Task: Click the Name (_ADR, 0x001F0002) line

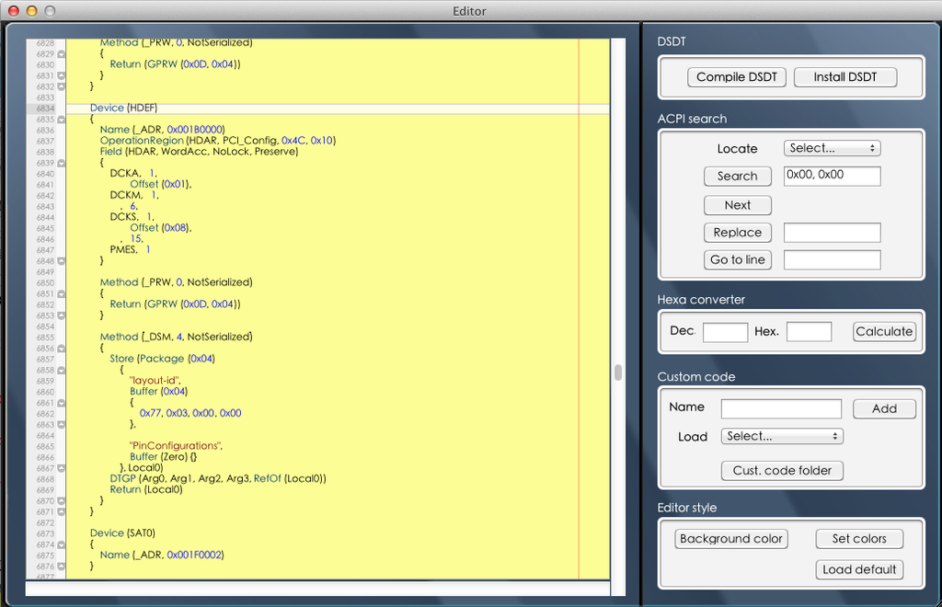Action: point(162,555)
